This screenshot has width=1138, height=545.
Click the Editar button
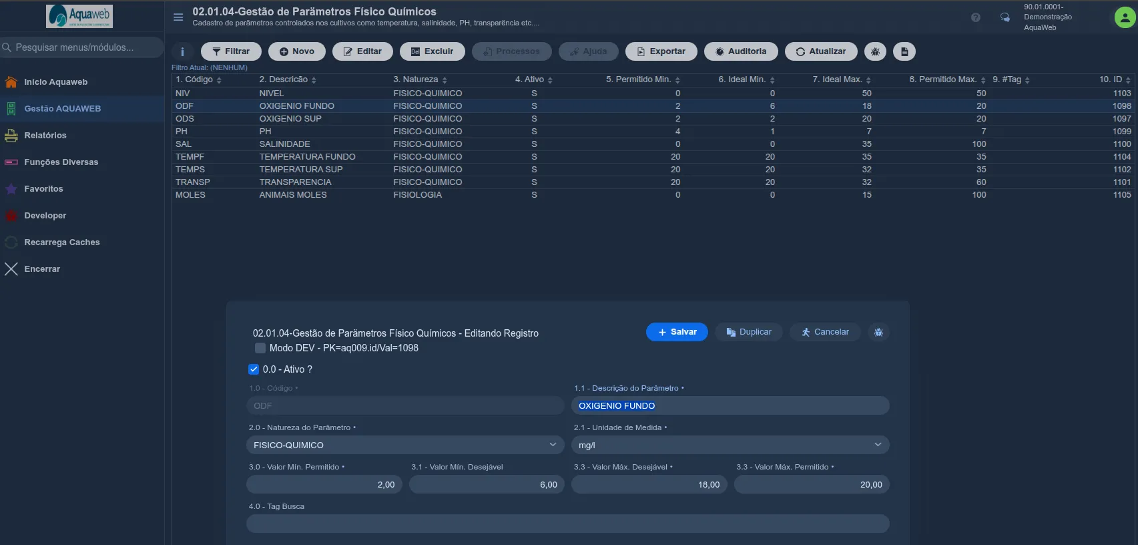click(x=362, y=51)
